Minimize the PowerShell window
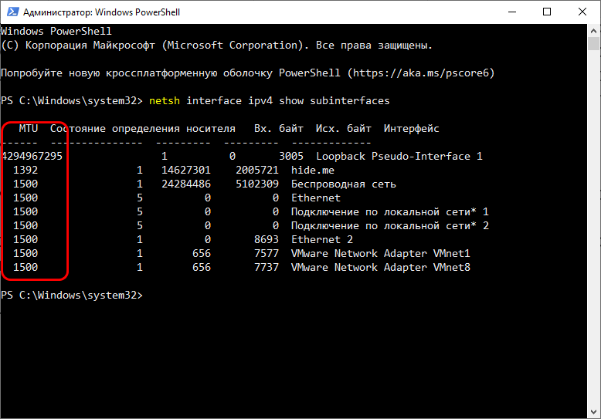Screen dimensions: 601x419 pos(510,12)
